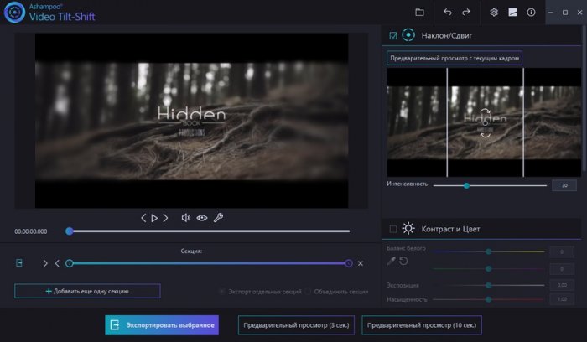Screen dimensions: 587x342
Task: Click Добавить еще одну секцию button
Action: pos(87,291)
